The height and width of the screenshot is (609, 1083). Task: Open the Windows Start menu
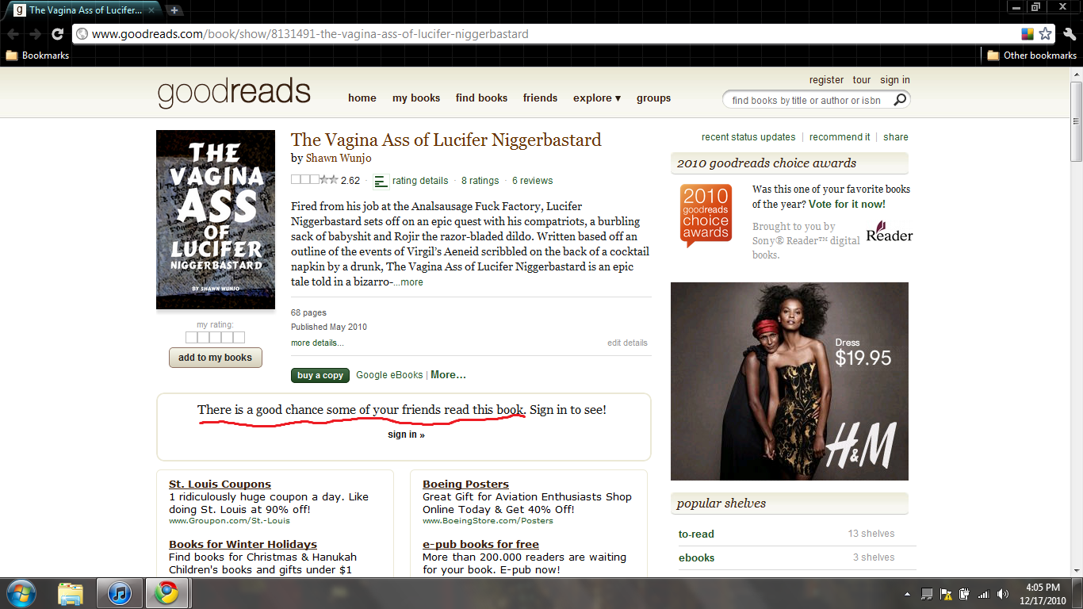[21, 593]
